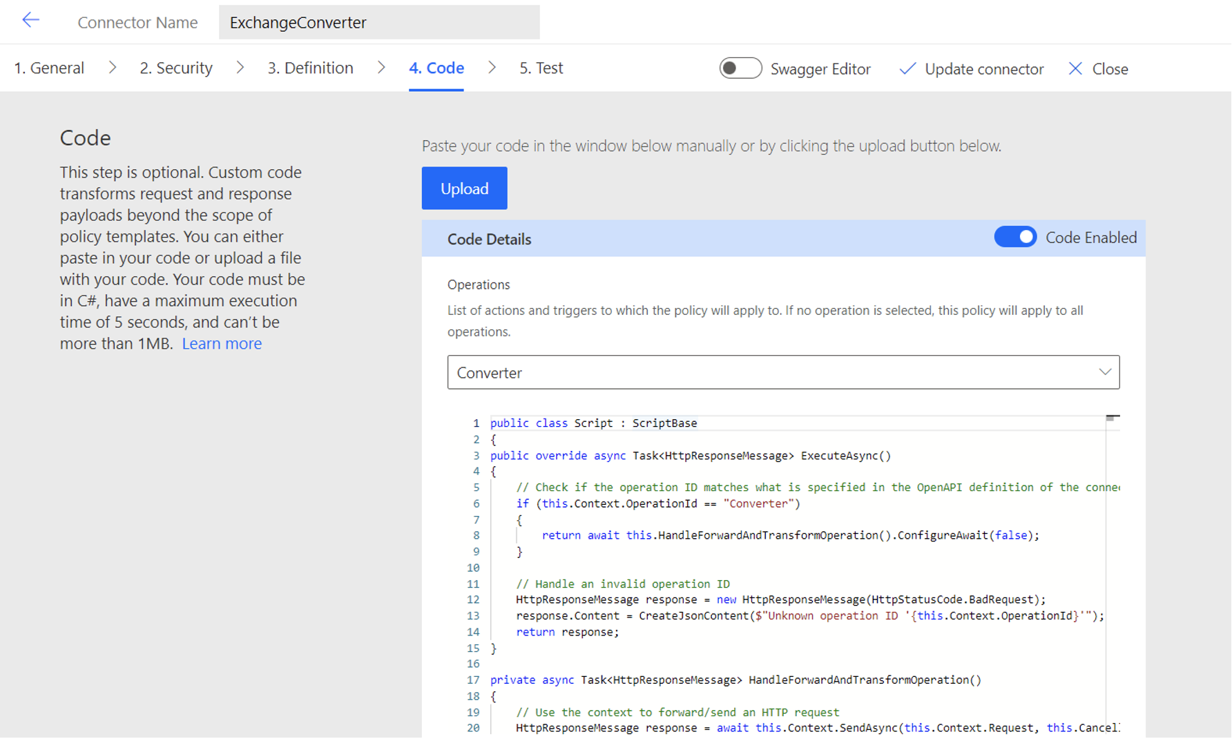Click the Update connector checkmark icon
The width and height of the screenshot is (1232, 739).
(907, 68)
